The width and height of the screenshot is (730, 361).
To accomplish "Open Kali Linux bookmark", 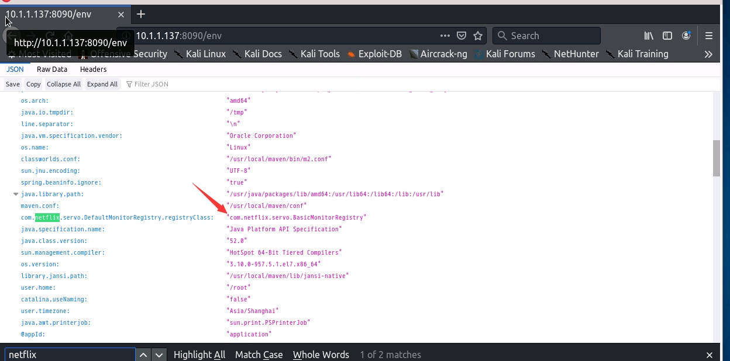I will tap(199, 54).
